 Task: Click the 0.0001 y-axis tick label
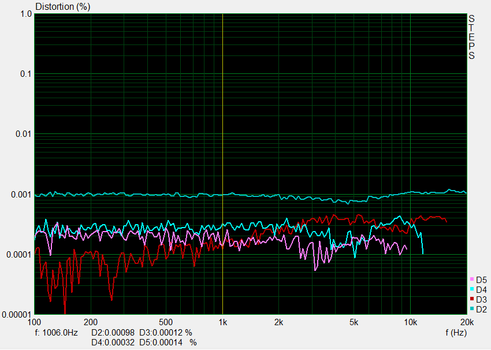click(x=19, y=255)
